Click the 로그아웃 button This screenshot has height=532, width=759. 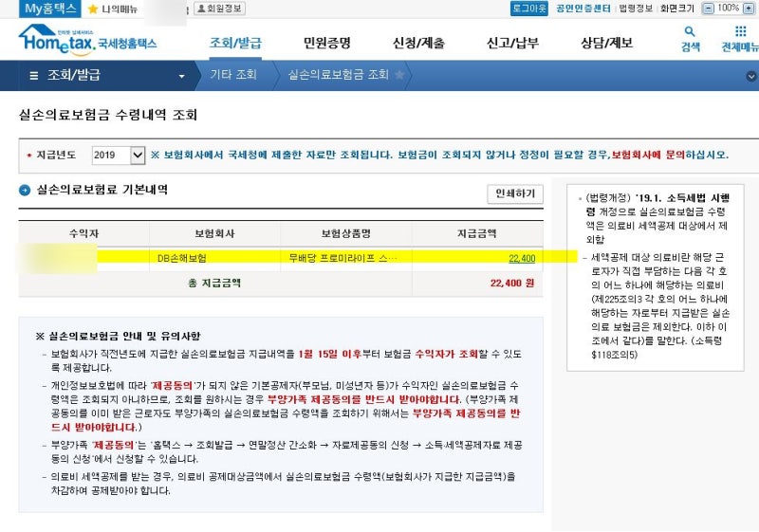coord(529,9)
